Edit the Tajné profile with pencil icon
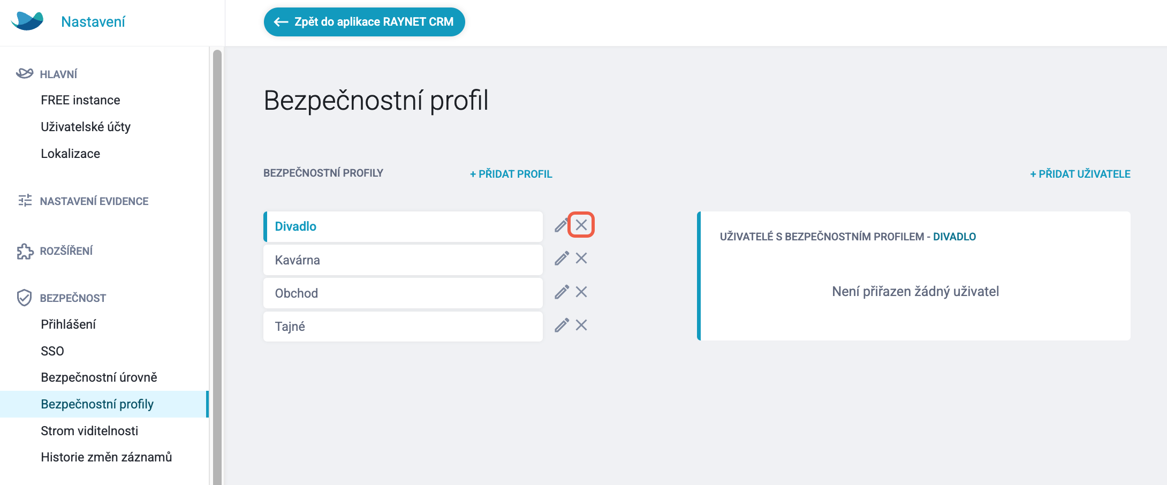 pos(562,325)
